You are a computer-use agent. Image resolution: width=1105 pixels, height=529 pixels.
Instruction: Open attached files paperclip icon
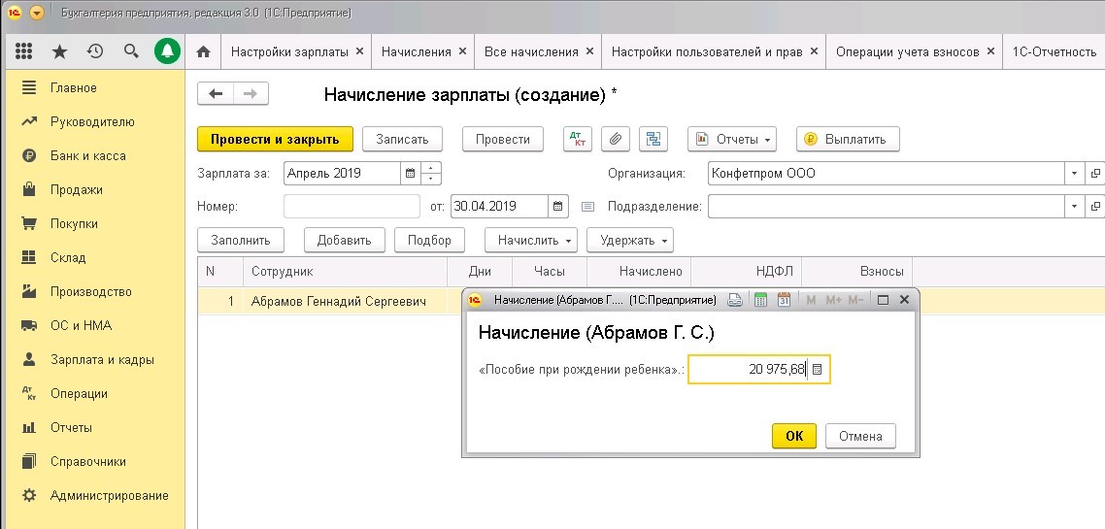615,139
